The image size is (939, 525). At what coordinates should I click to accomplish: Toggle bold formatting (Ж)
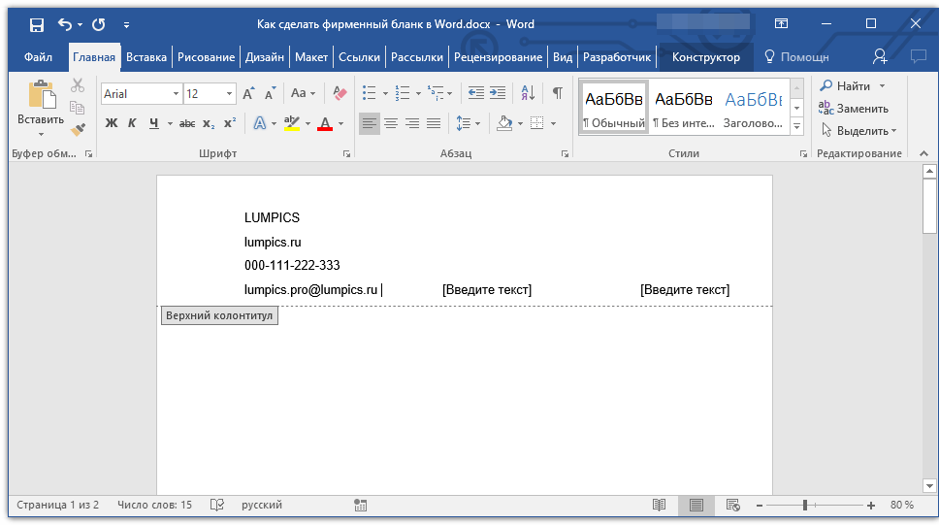pyautogui.click(x=111, y=123)
